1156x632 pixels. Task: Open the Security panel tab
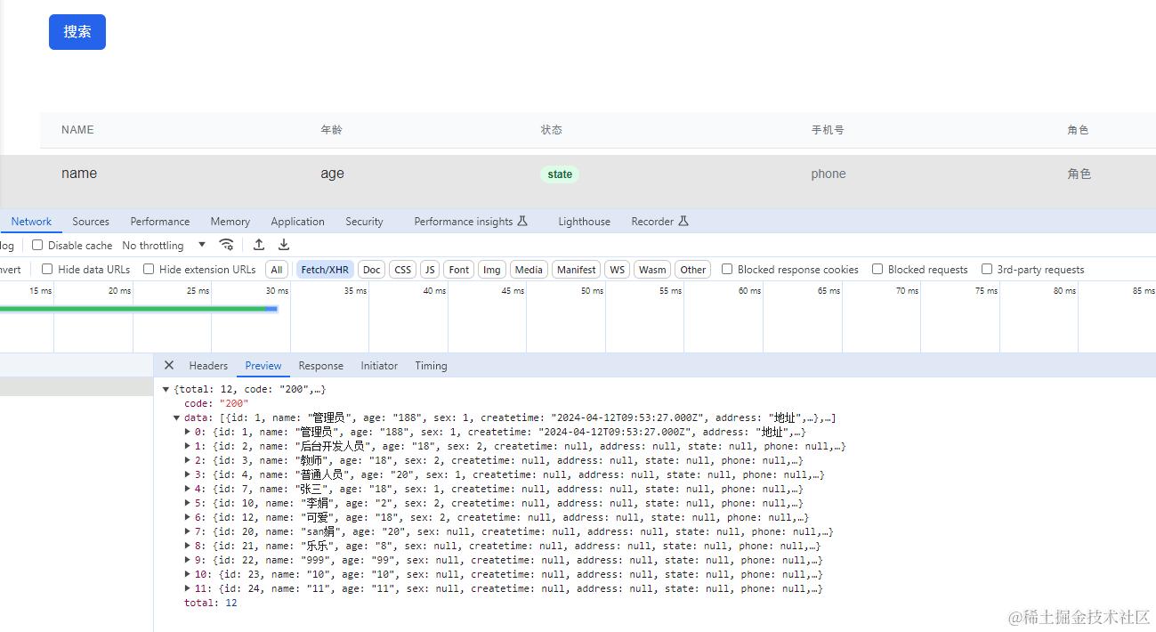click(364, 222)
